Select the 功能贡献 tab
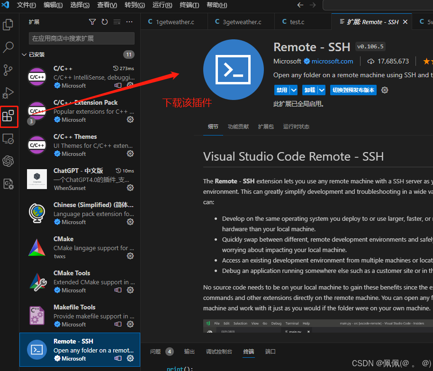The width and height of the screenshot is (433, 371). 238,127
